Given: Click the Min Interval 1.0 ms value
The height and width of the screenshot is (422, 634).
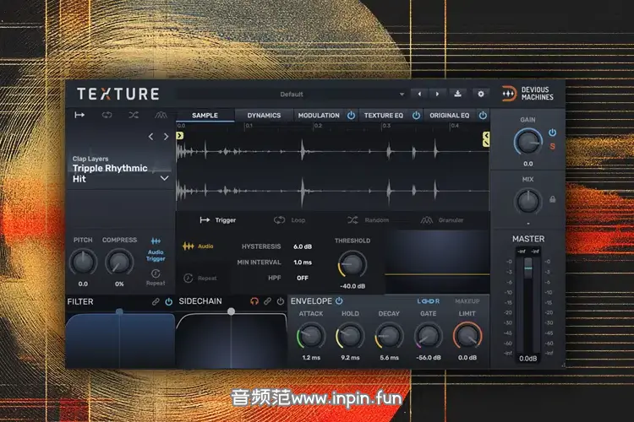Looking at the screenshot, I should [303, 262].
